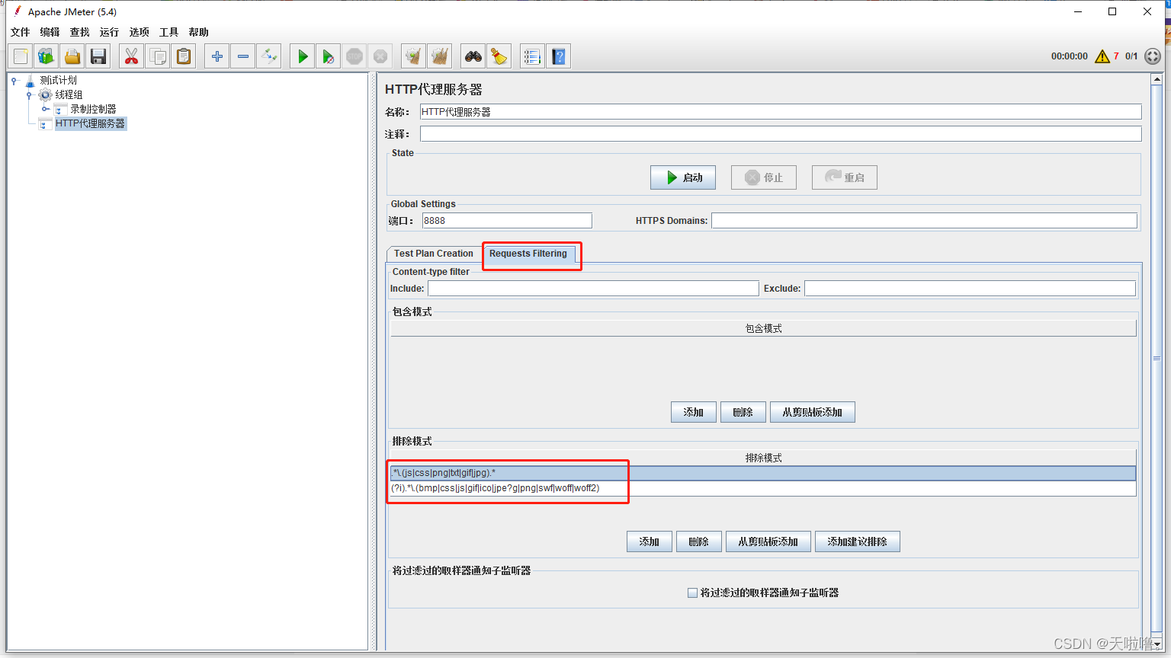Switch to Test Plan Creation tab
Image resolution: width=1171 pixels, height=658 pixels.
tap(434, 254)
